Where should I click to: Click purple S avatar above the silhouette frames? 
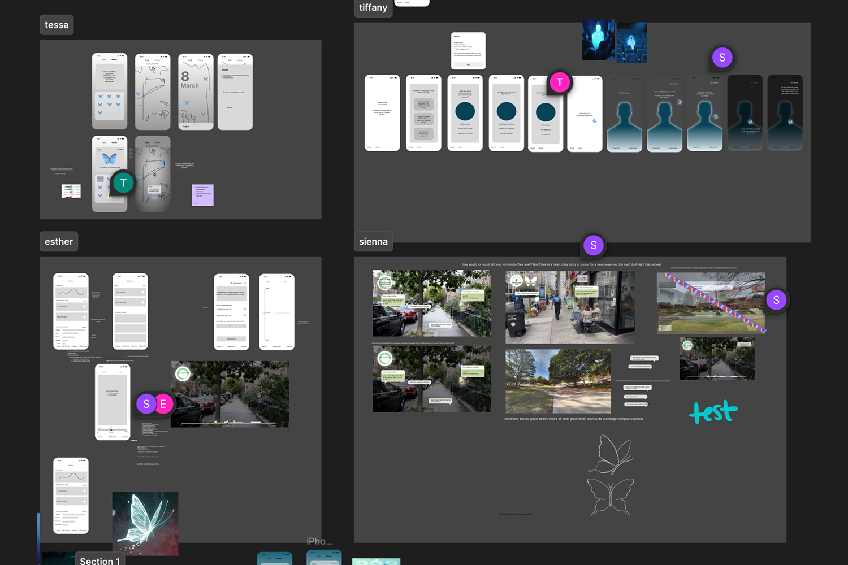pyautogui.click(x=722, y=58)
